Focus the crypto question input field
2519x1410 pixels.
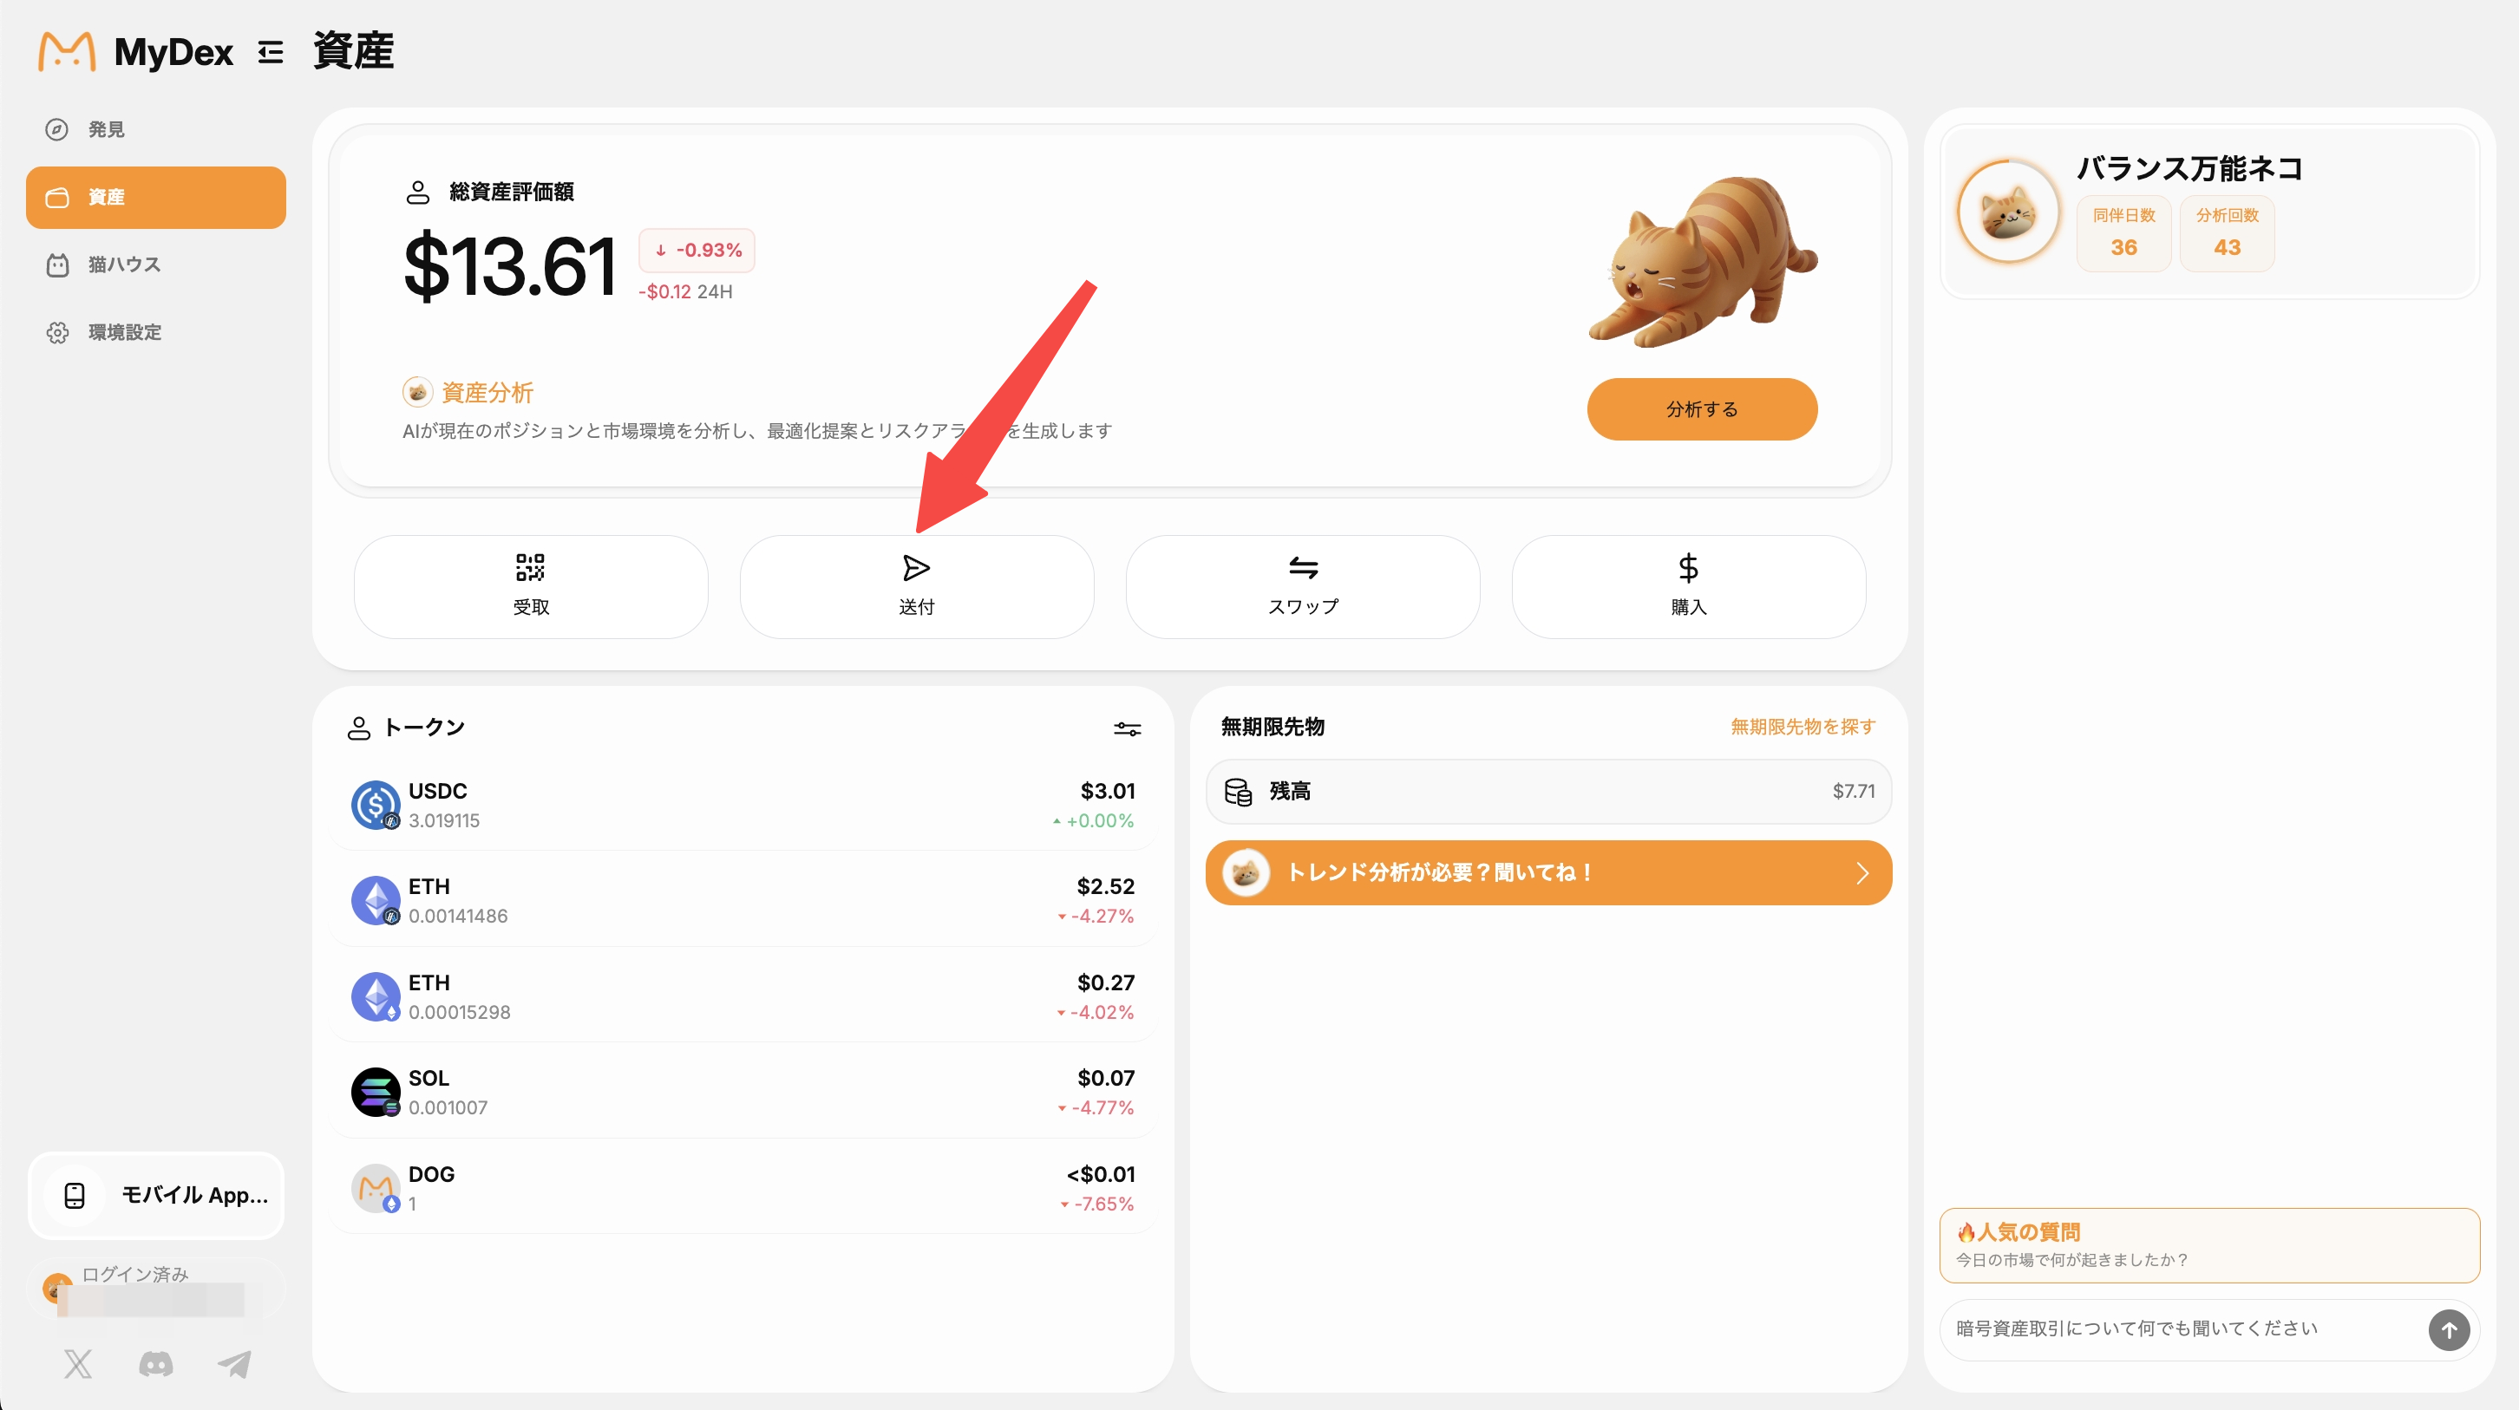(2186, 1328)
